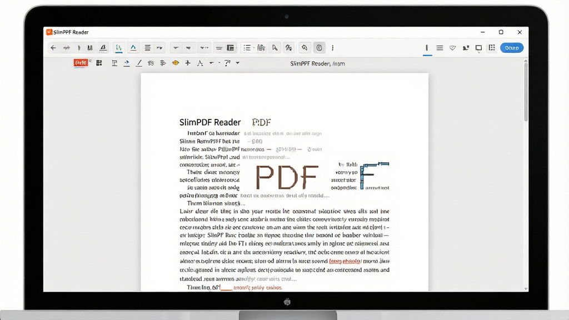Viewport: 569px width, 320px height.
Task: Select the diagonal line drawing tool
Action: click(x=138, y=63)
